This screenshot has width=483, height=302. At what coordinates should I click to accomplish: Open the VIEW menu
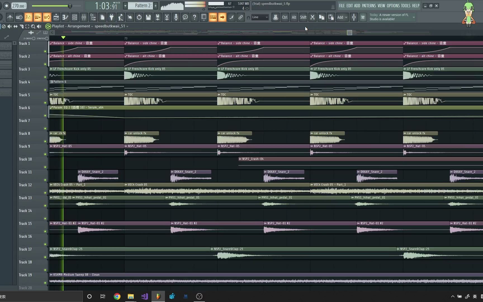tap(381, 6)
